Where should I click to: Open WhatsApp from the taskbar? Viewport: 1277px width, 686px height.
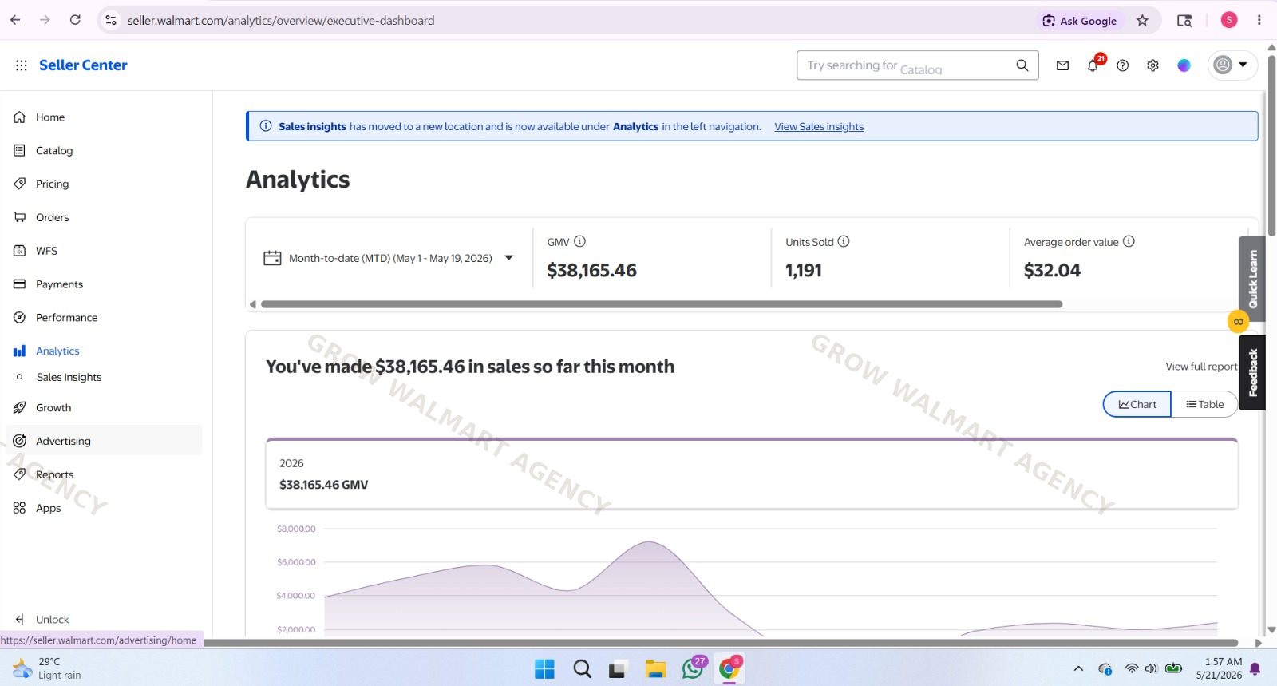tap(693, 669)
